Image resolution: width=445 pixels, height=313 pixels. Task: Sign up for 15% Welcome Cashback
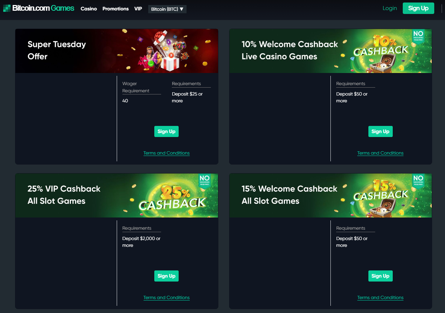[380, 276]
